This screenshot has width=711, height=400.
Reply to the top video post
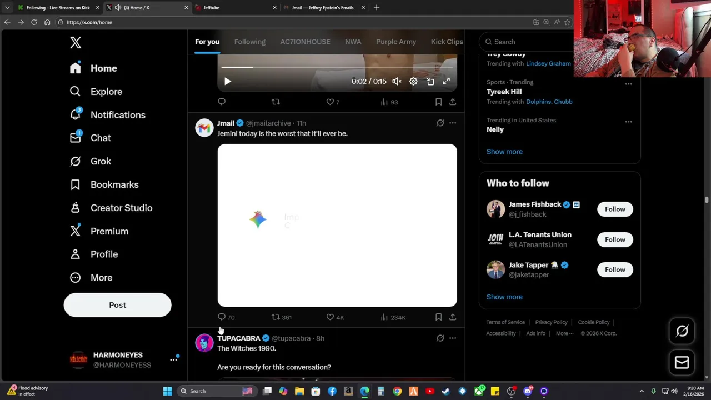[x=222, y=102]
